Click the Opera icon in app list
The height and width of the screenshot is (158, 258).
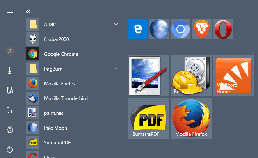(33, 154)
